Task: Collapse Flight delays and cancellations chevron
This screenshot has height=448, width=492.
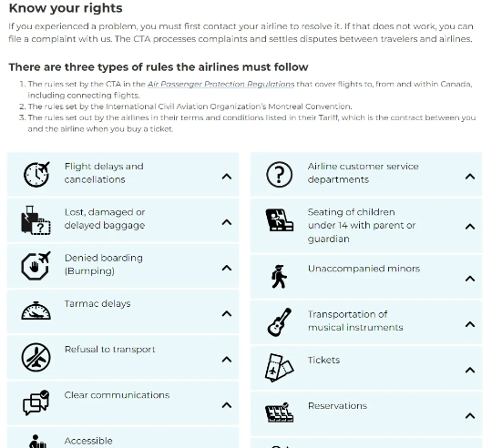Action: (227, 177)
